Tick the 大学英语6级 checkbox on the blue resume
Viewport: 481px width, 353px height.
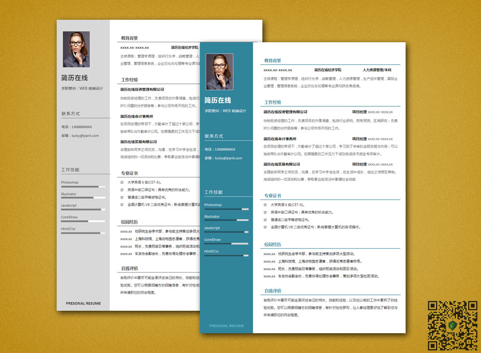pyautogui.click(x=266, y=205)
